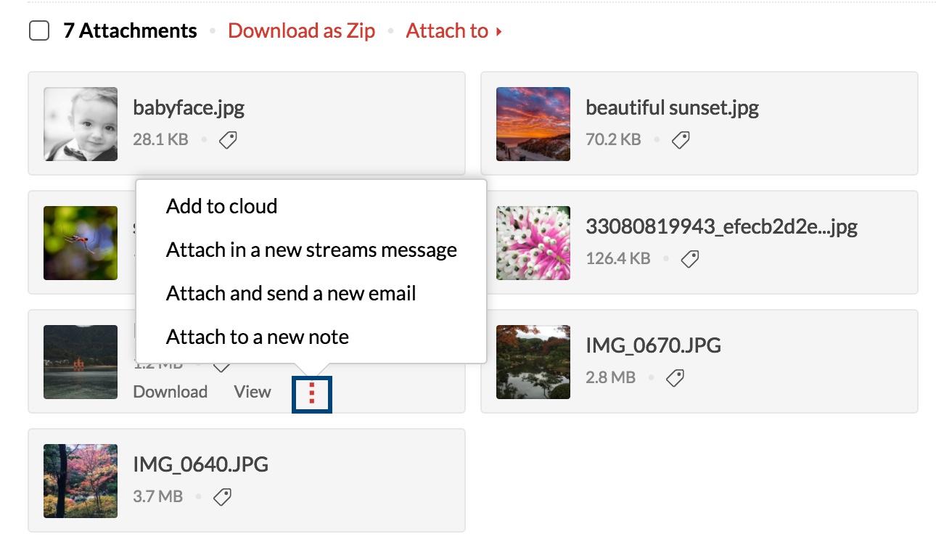This screenshot has width=936, height=550.
Task: Open the pink flower image thumbnail
Action: point(533,243)
